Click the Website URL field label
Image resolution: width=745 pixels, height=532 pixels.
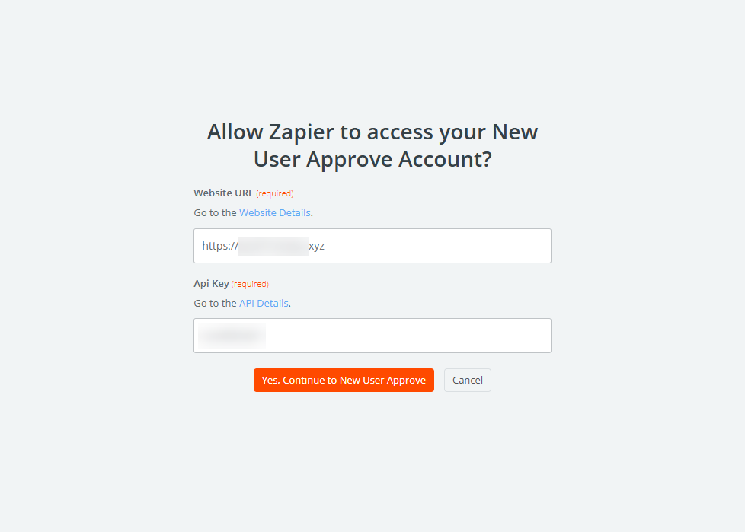coord(223,193)
